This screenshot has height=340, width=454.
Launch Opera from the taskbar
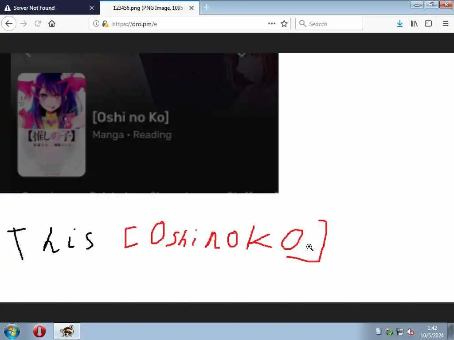39,331
